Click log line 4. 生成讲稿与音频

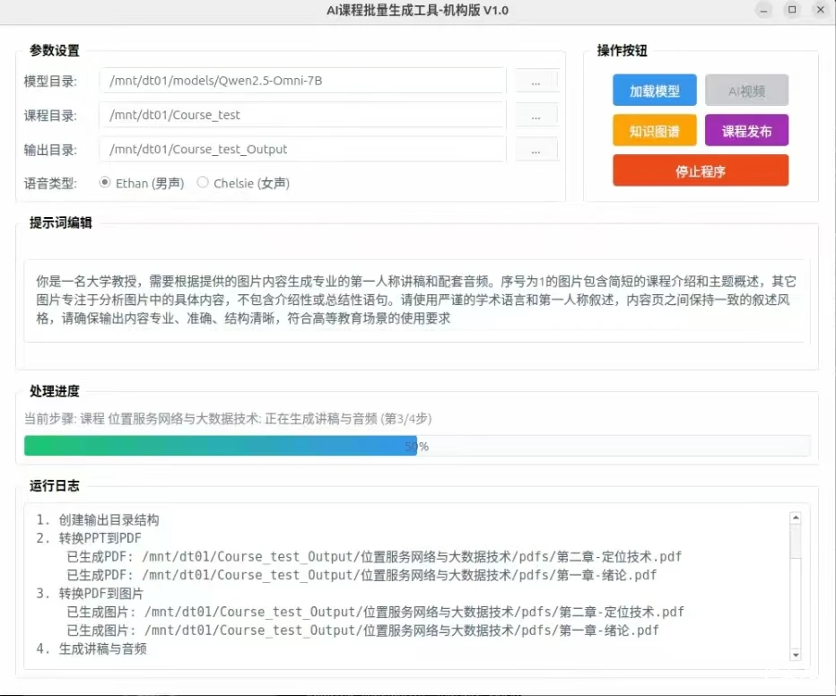tap(91, 649)
